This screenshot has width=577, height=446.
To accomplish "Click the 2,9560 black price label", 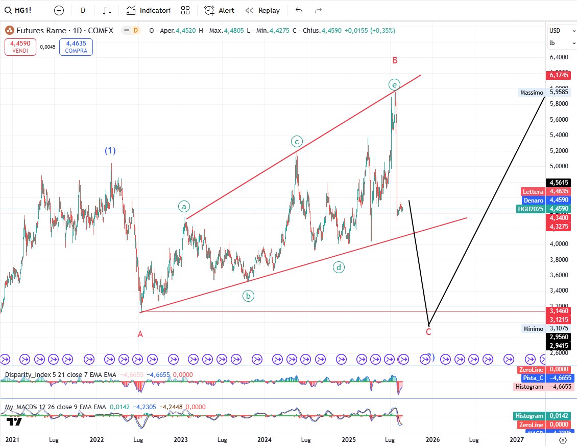I will (x=559, y=337).
